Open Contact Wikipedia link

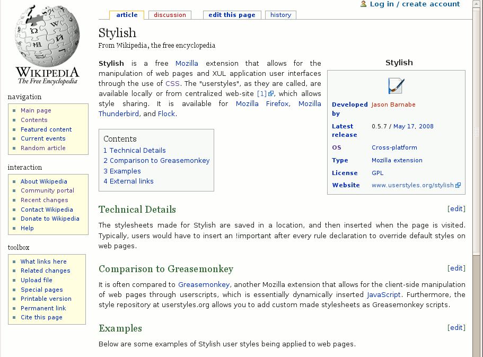tap(47, 210)
